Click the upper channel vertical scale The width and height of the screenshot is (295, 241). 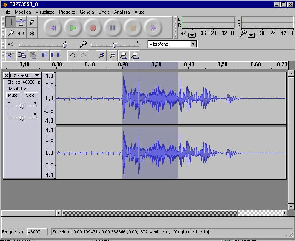49,98
